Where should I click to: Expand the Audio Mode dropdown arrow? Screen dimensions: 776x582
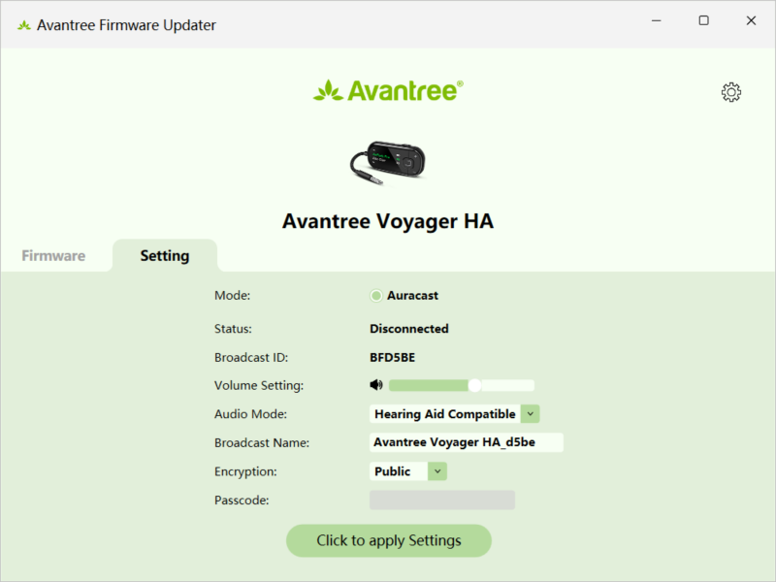point(530,414)
